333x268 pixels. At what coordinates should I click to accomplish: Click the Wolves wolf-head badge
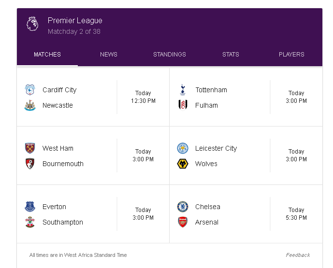[x=183, y=164]
